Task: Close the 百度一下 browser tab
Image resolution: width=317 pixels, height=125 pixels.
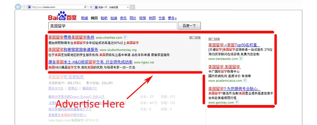Action: [x=127, y=7]
